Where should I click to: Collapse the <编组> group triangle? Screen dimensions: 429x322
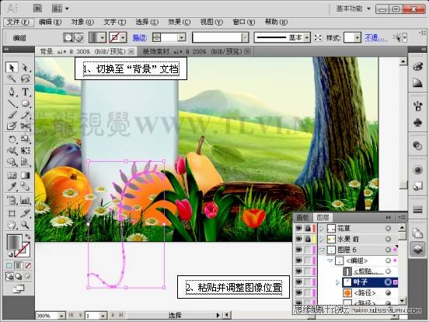[330, 261]
